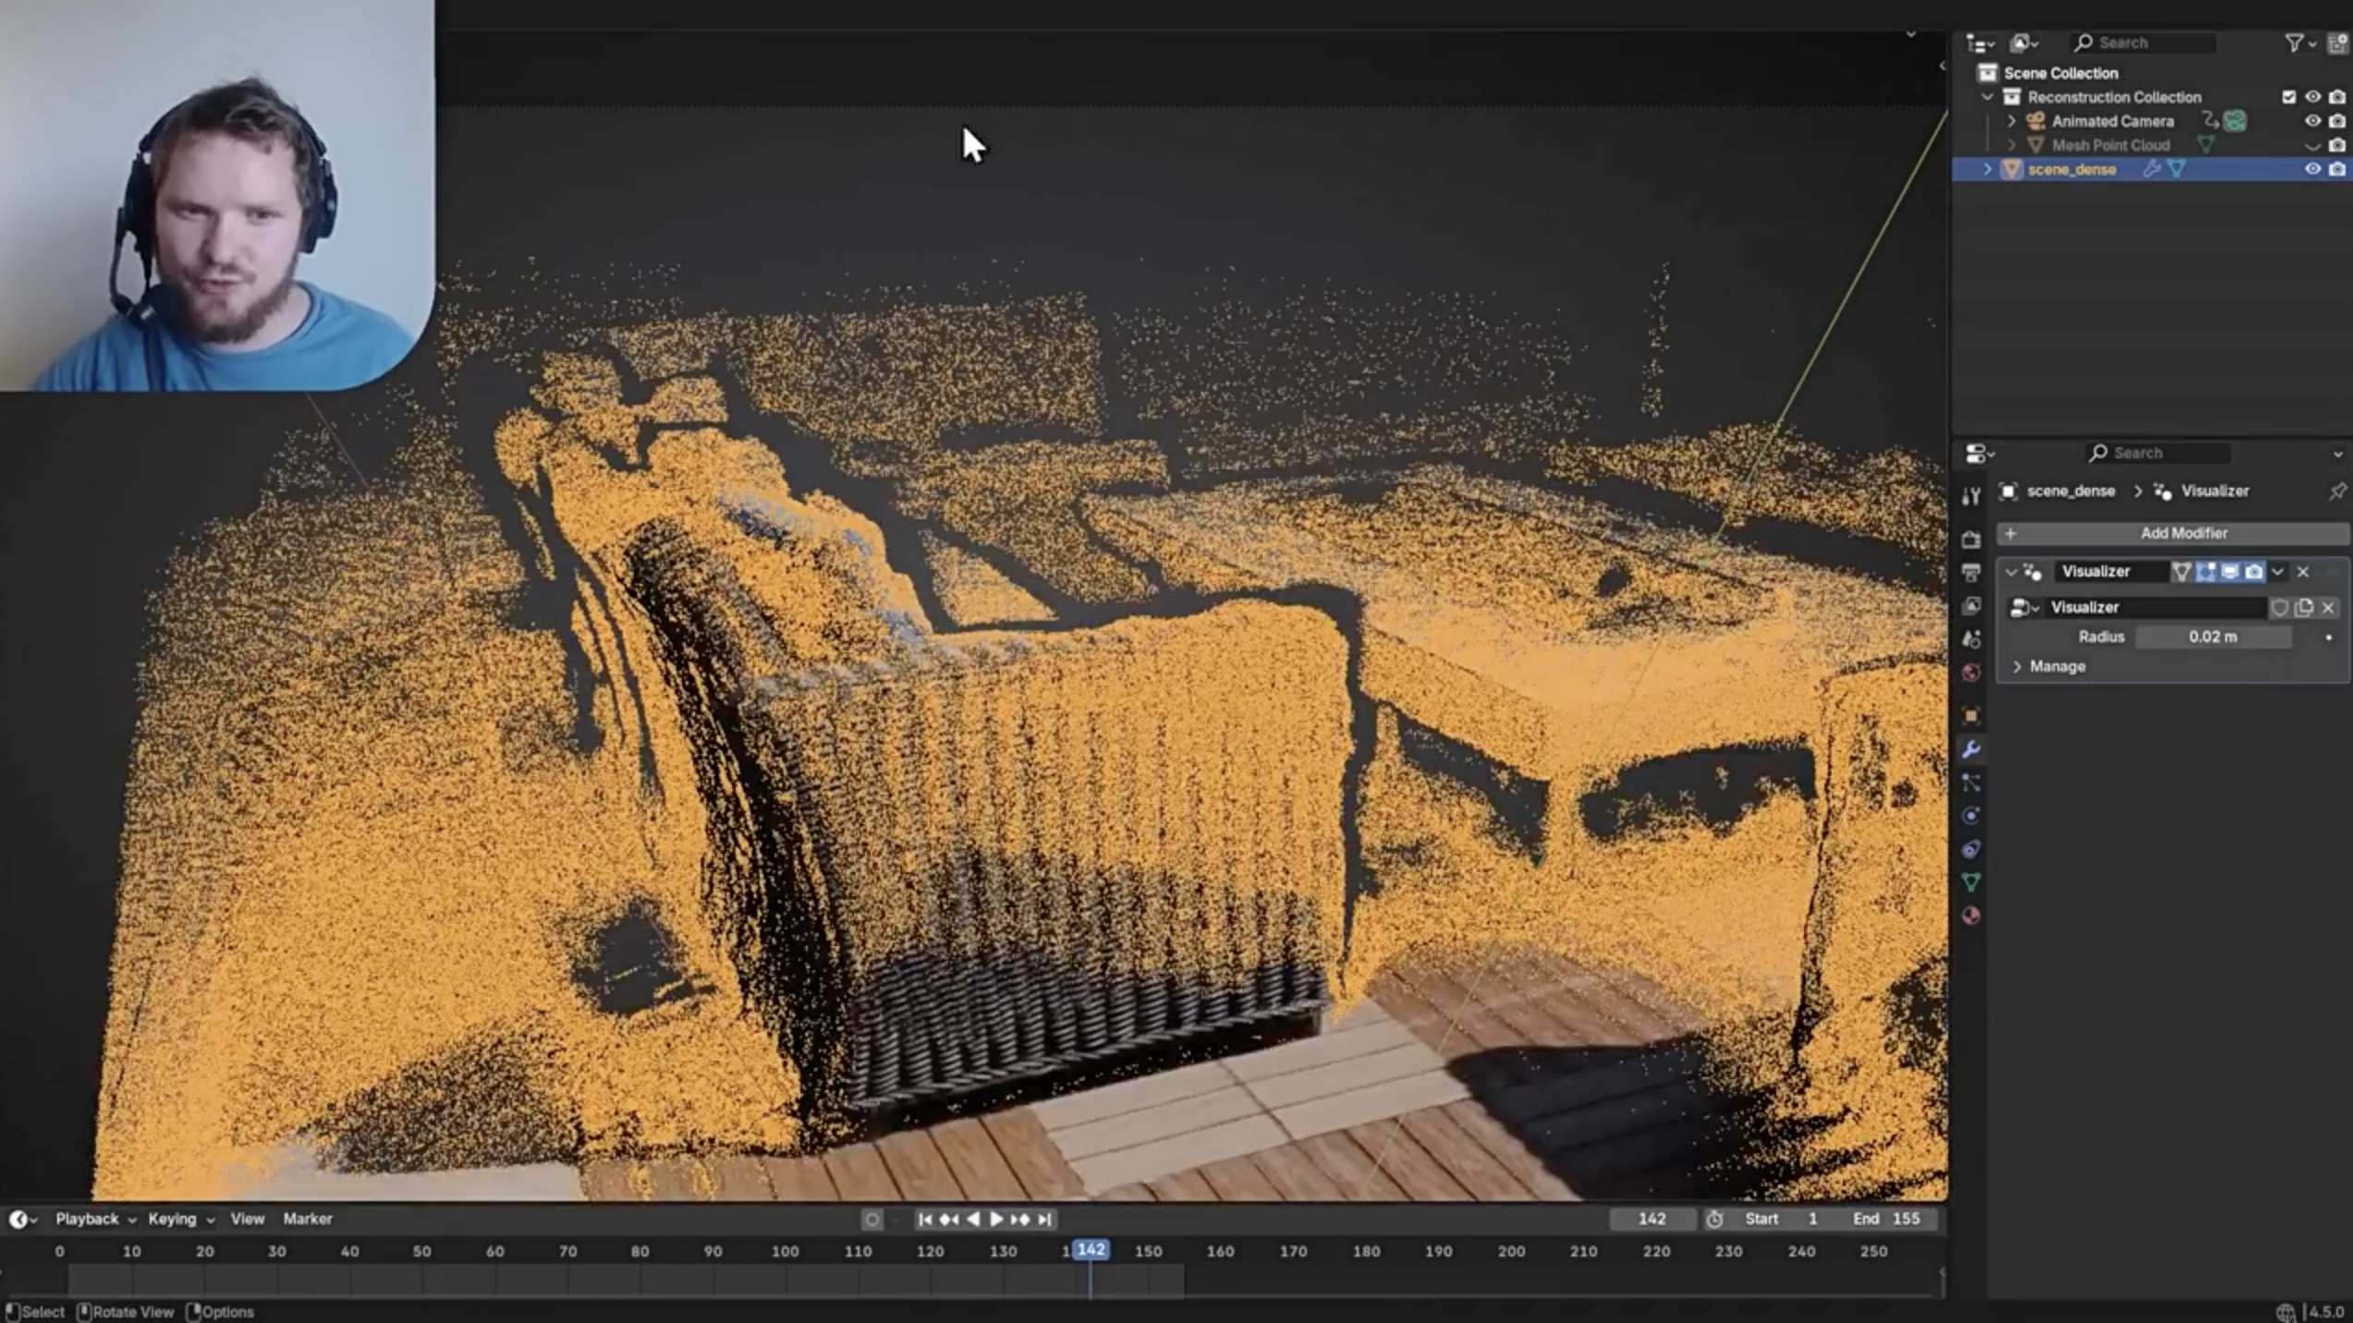
Task: Click the Radius value field
Action: 2213,637
